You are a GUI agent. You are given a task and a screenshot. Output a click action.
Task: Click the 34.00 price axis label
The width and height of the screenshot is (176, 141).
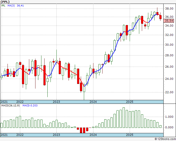tap(169, 26)
